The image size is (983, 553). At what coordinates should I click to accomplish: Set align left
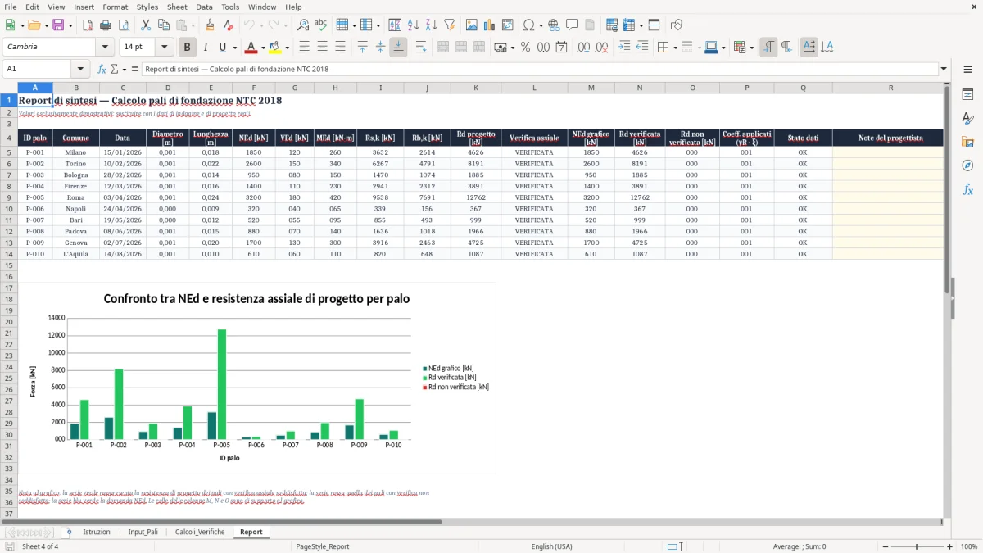[305, 48]
